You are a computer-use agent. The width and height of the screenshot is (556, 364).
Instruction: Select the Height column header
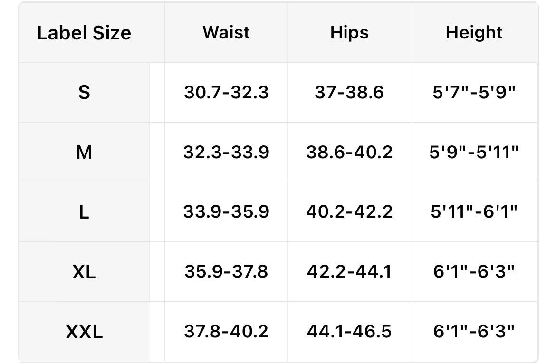(474, 32)
